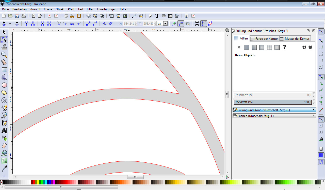Pick the Spiral drawing tool
Image resolution: width=325 pixels, height=190 pixels.
(x=4, y=100)
